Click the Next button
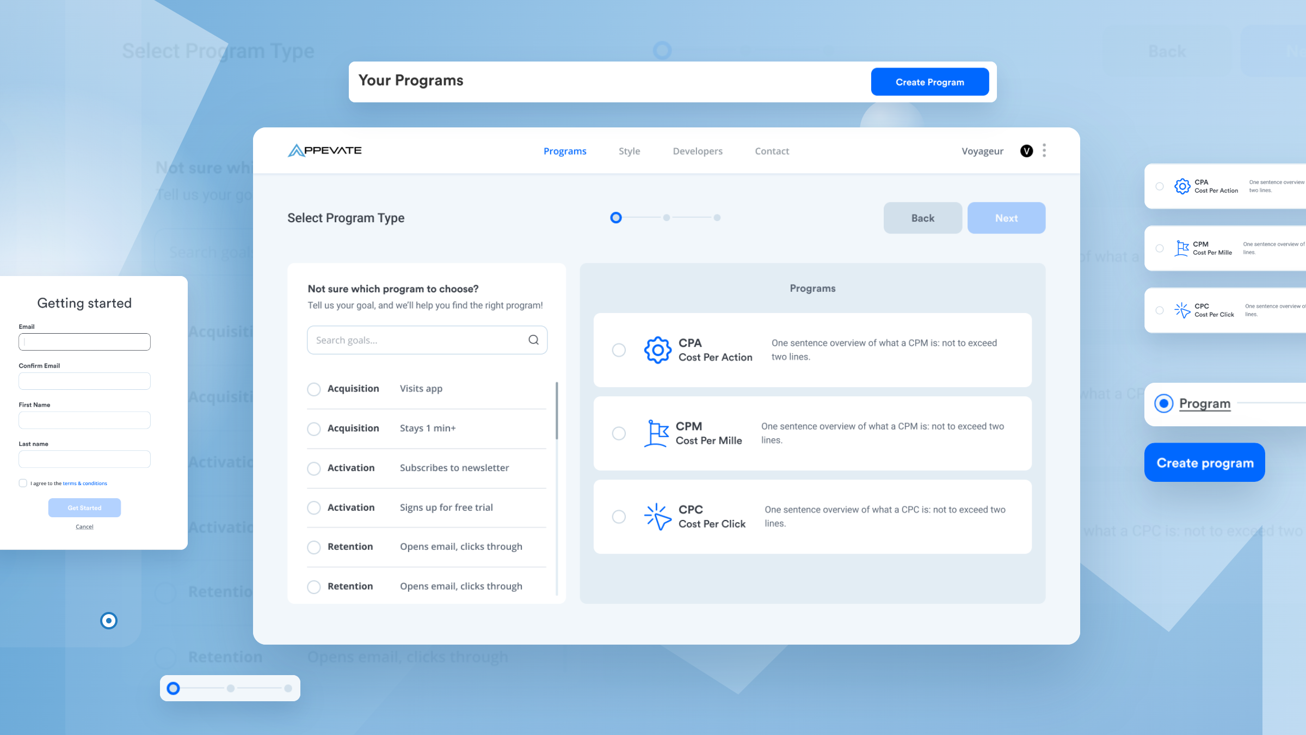The image size is (1306, 735). pos(1006,218)
